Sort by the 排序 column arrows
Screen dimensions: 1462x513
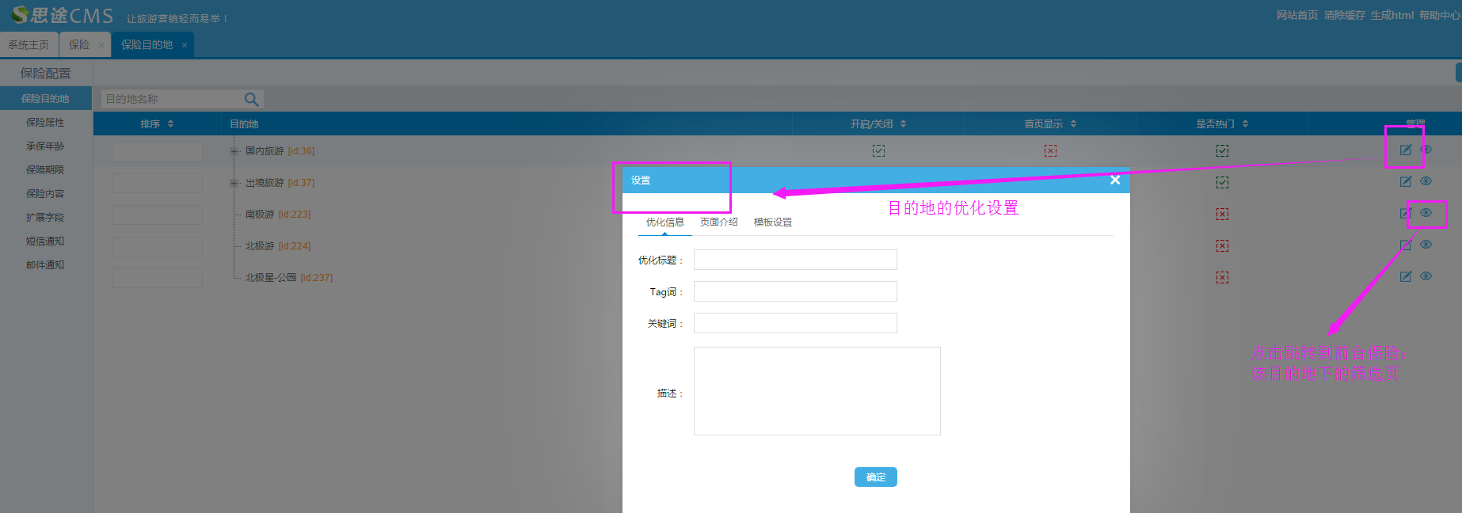(x=170, y=124)
